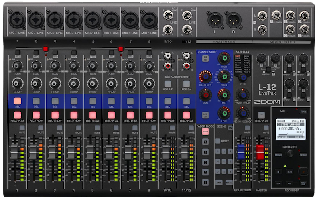Click the TONE / TIME knob
This screenshot has height=199, width=319.
click(x=243, y=95)
